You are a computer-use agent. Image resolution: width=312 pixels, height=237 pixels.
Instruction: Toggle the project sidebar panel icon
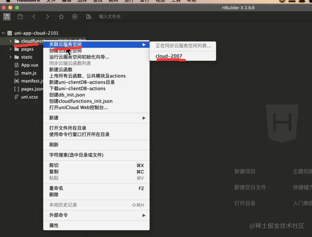(6, 16)
